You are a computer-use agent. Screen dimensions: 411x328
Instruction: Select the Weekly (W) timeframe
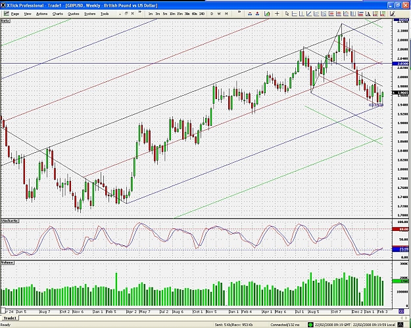pos(219,14)
